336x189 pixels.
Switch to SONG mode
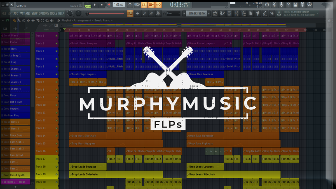tap(88, 6)
